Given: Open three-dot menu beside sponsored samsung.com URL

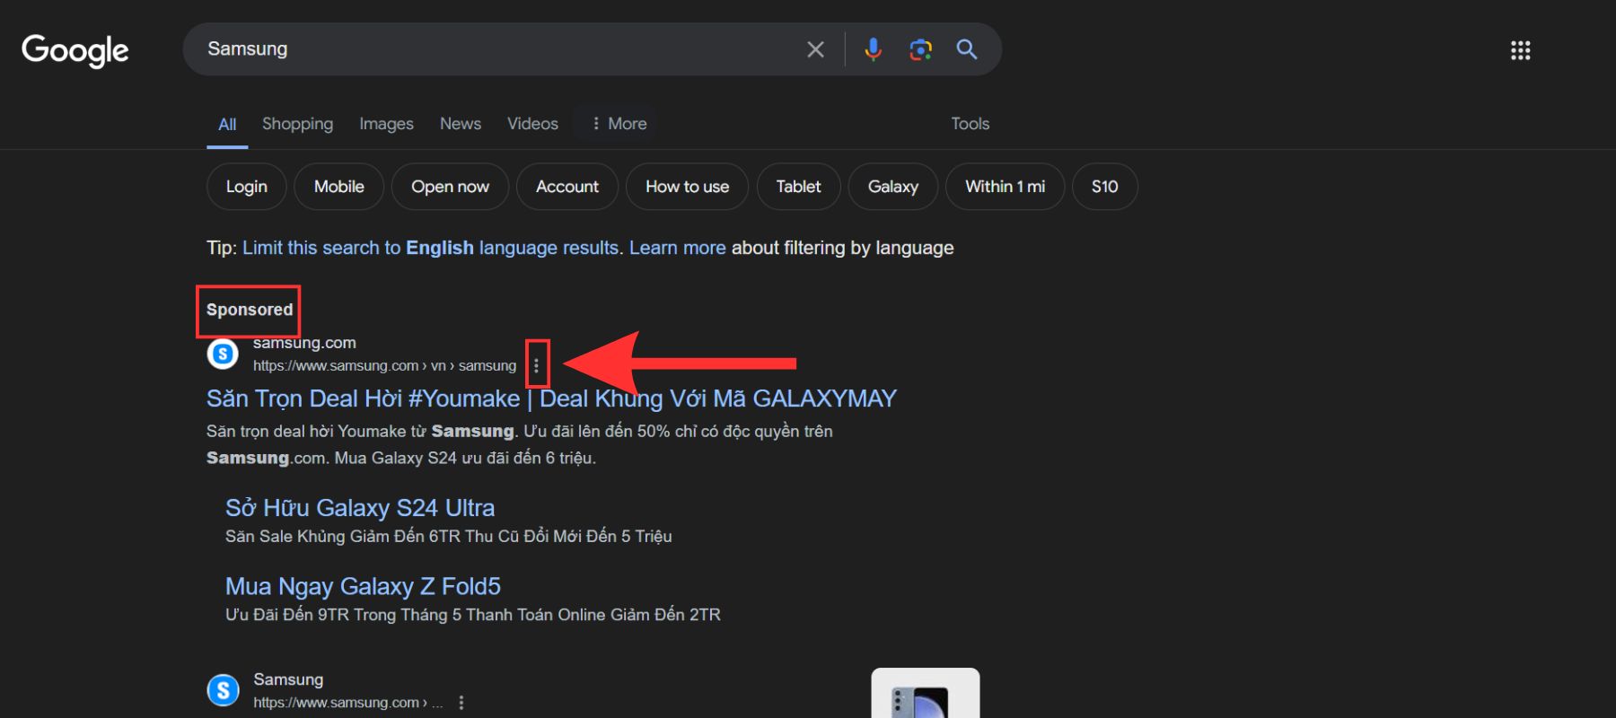Looking at the screenshot, I should pyautogui.click(x=536, y=365).
